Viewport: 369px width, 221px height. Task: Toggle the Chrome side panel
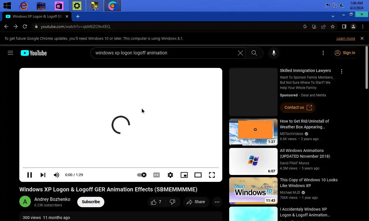(x=344, y=26)
